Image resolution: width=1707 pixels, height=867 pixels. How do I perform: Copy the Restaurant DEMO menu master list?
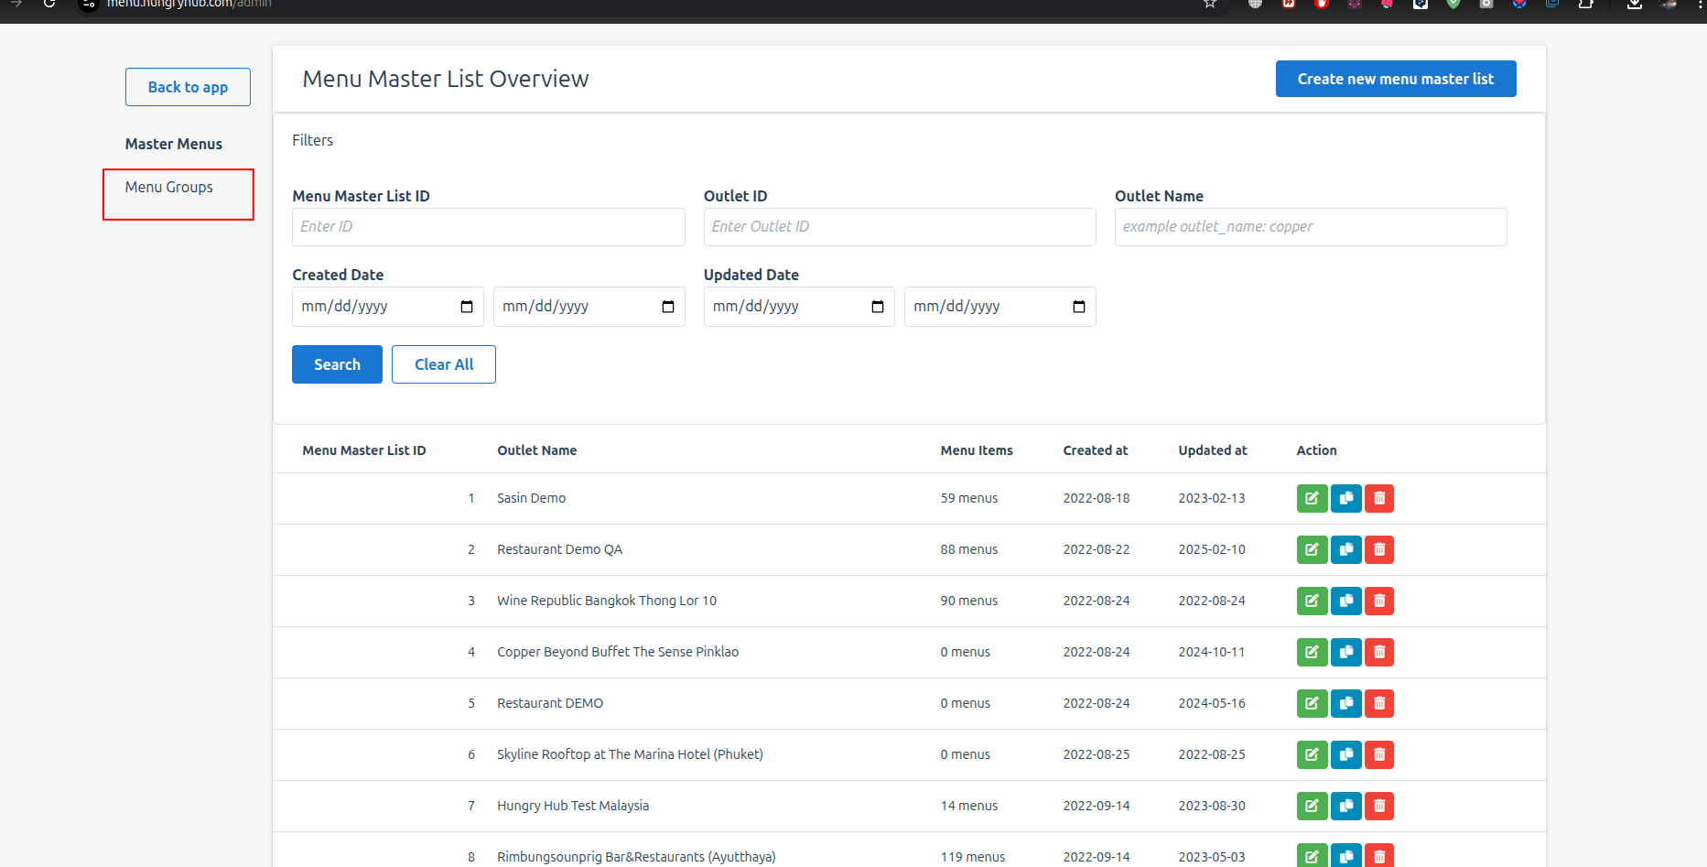pos(1345,703)
